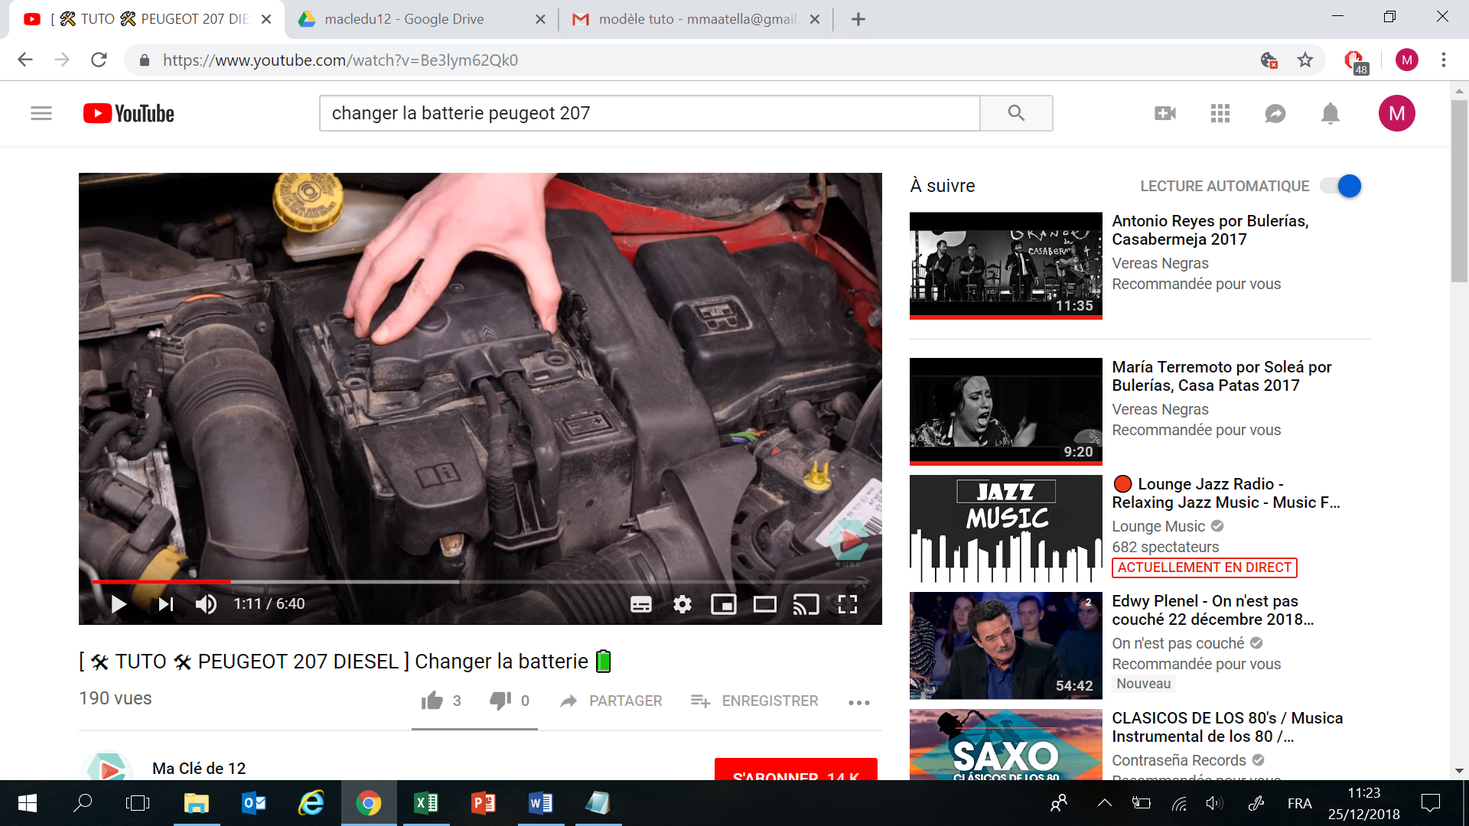Viewport: 1469px width, 826px height.
Task: Open the Edwy Plenel video title link
Action: (x=1213, y=610)
